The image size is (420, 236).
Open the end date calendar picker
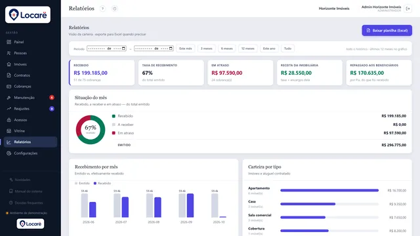171,49
